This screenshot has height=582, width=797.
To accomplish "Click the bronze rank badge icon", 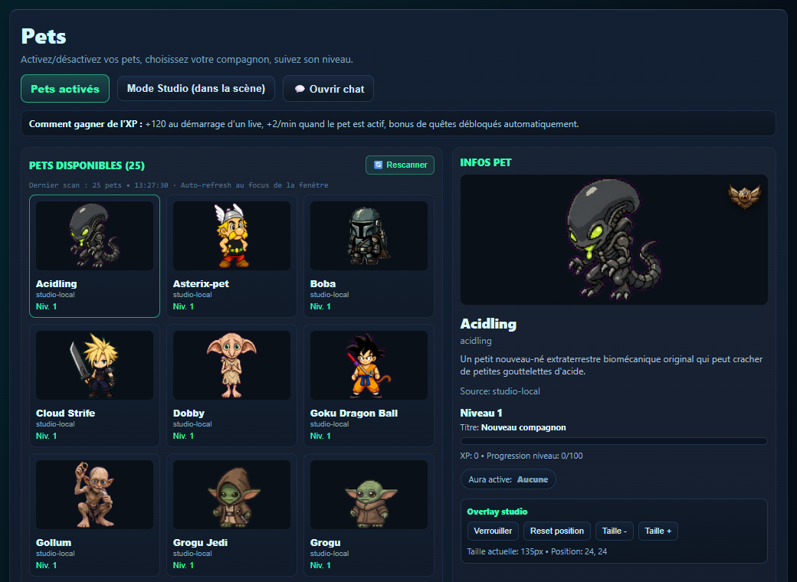I will point(744,195).
